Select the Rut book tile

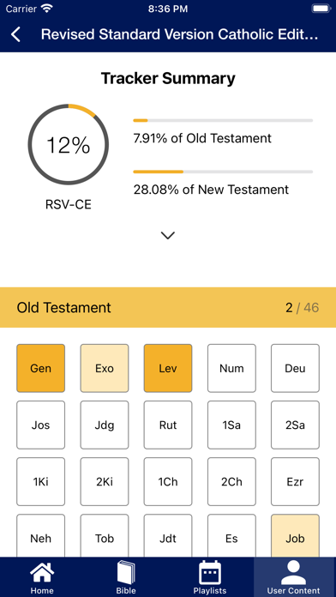(x=168, y=425)
